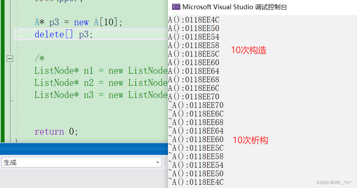Click the output line A():0118EE70
This screenshot has height=188, width=357.
(193, 96)
